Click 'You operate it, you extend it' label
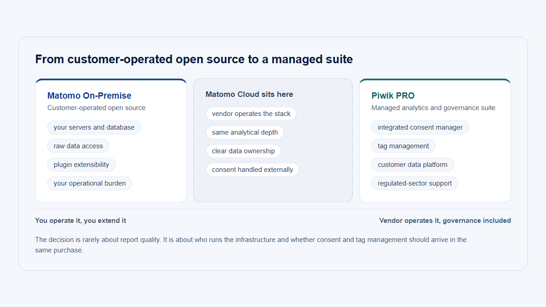This screenshot has height=307, width=546. tap(81, 221)
